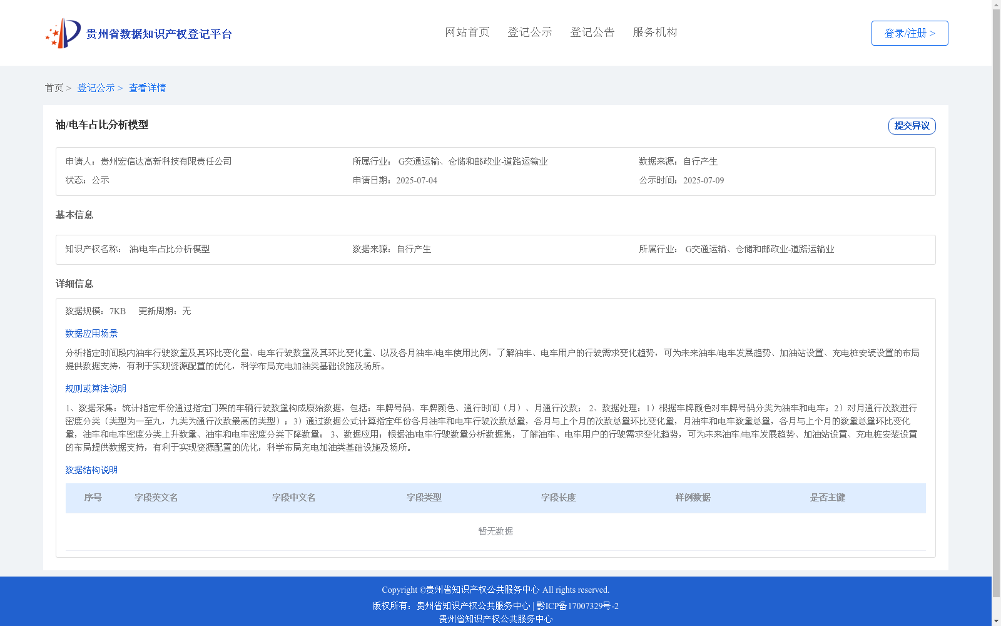
Task: Select the page title 油/电车占比分析模型
Action: [x=102, y=125]
